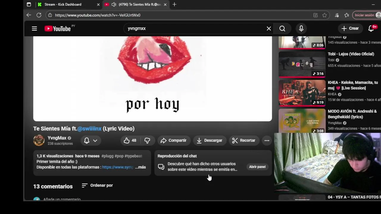This screenshot has width=381, height=214.
Task: Run search with magnifier button
Action: [282, 29]
